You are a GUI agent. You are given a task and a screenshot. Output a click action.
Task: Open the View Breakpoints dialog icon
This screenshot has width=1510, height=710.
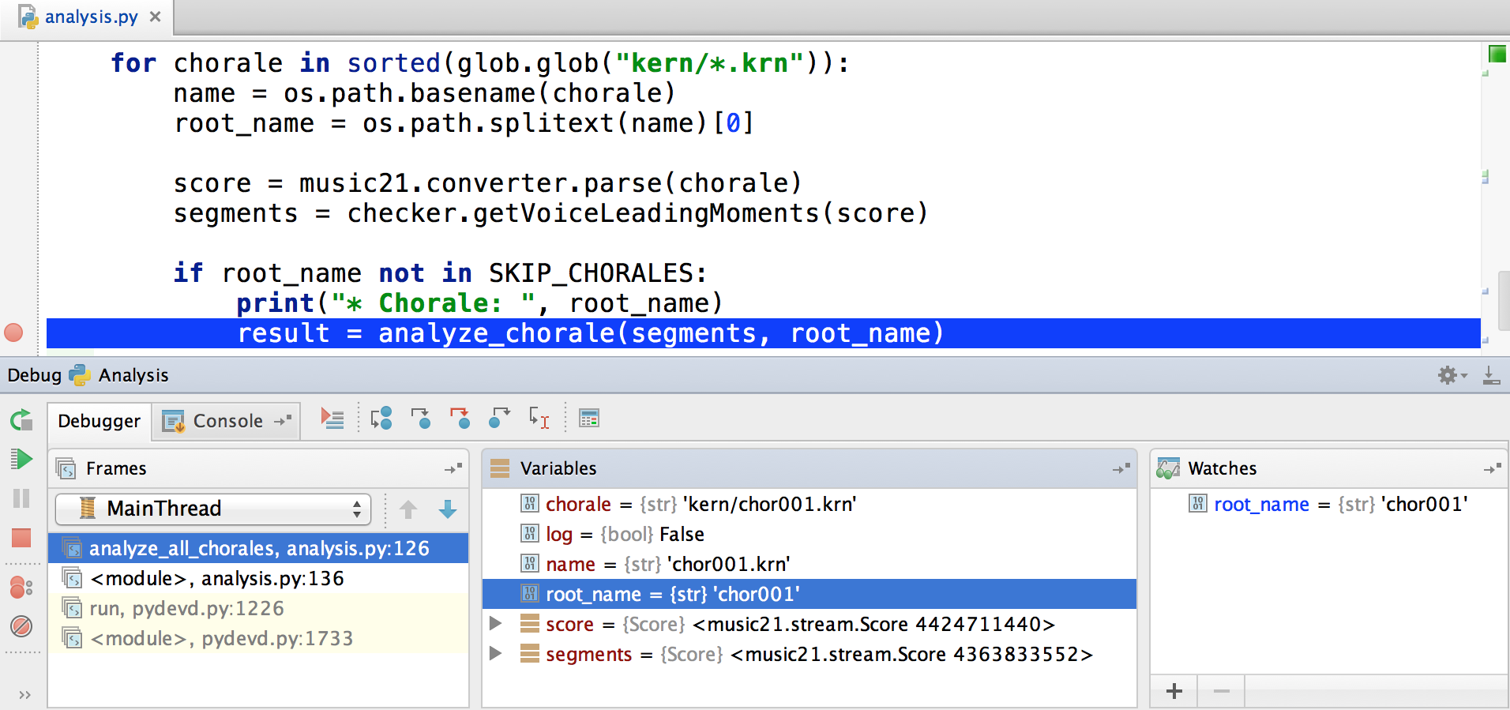[21, 588]
